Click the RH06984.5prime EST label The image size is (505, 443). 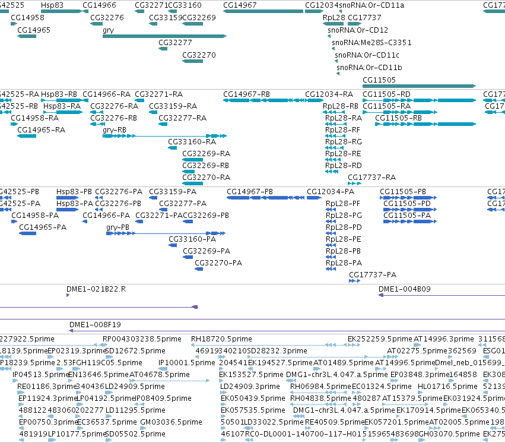(320, 387)
